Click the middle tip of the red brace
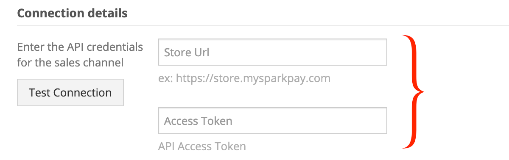The height and width of the screenshot is (160, 509). [423, 91]
